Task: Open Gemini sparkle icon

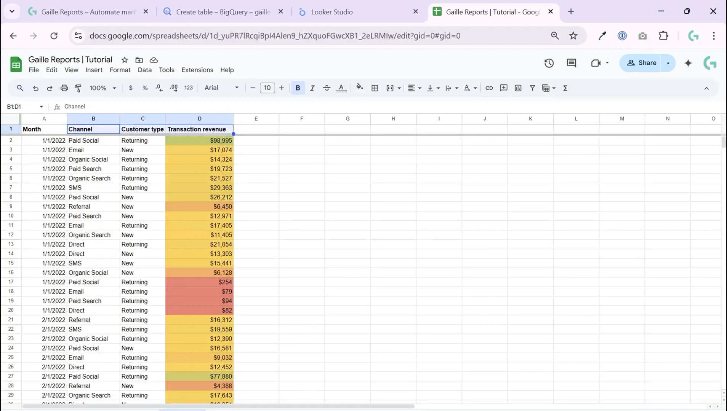Action: (688, 63)
